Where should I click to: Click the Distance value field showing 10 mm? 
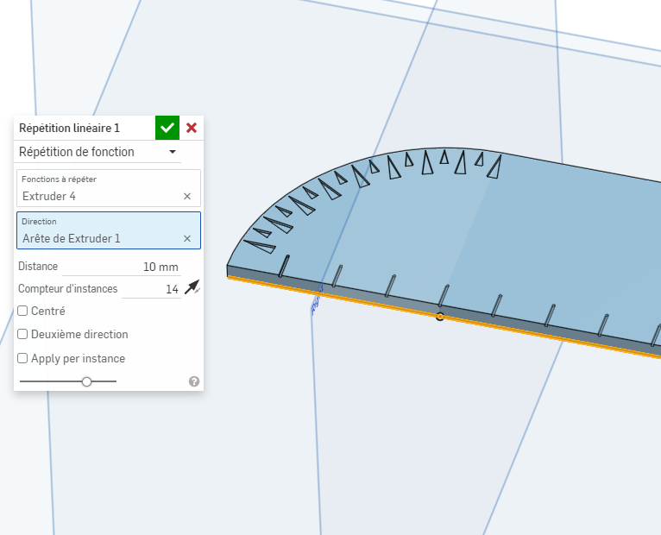pyautogui.click(x=129, y=267)
